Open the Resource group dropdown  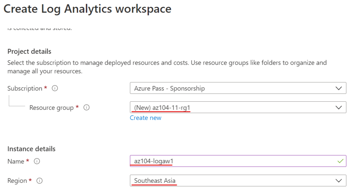[238, 107]
